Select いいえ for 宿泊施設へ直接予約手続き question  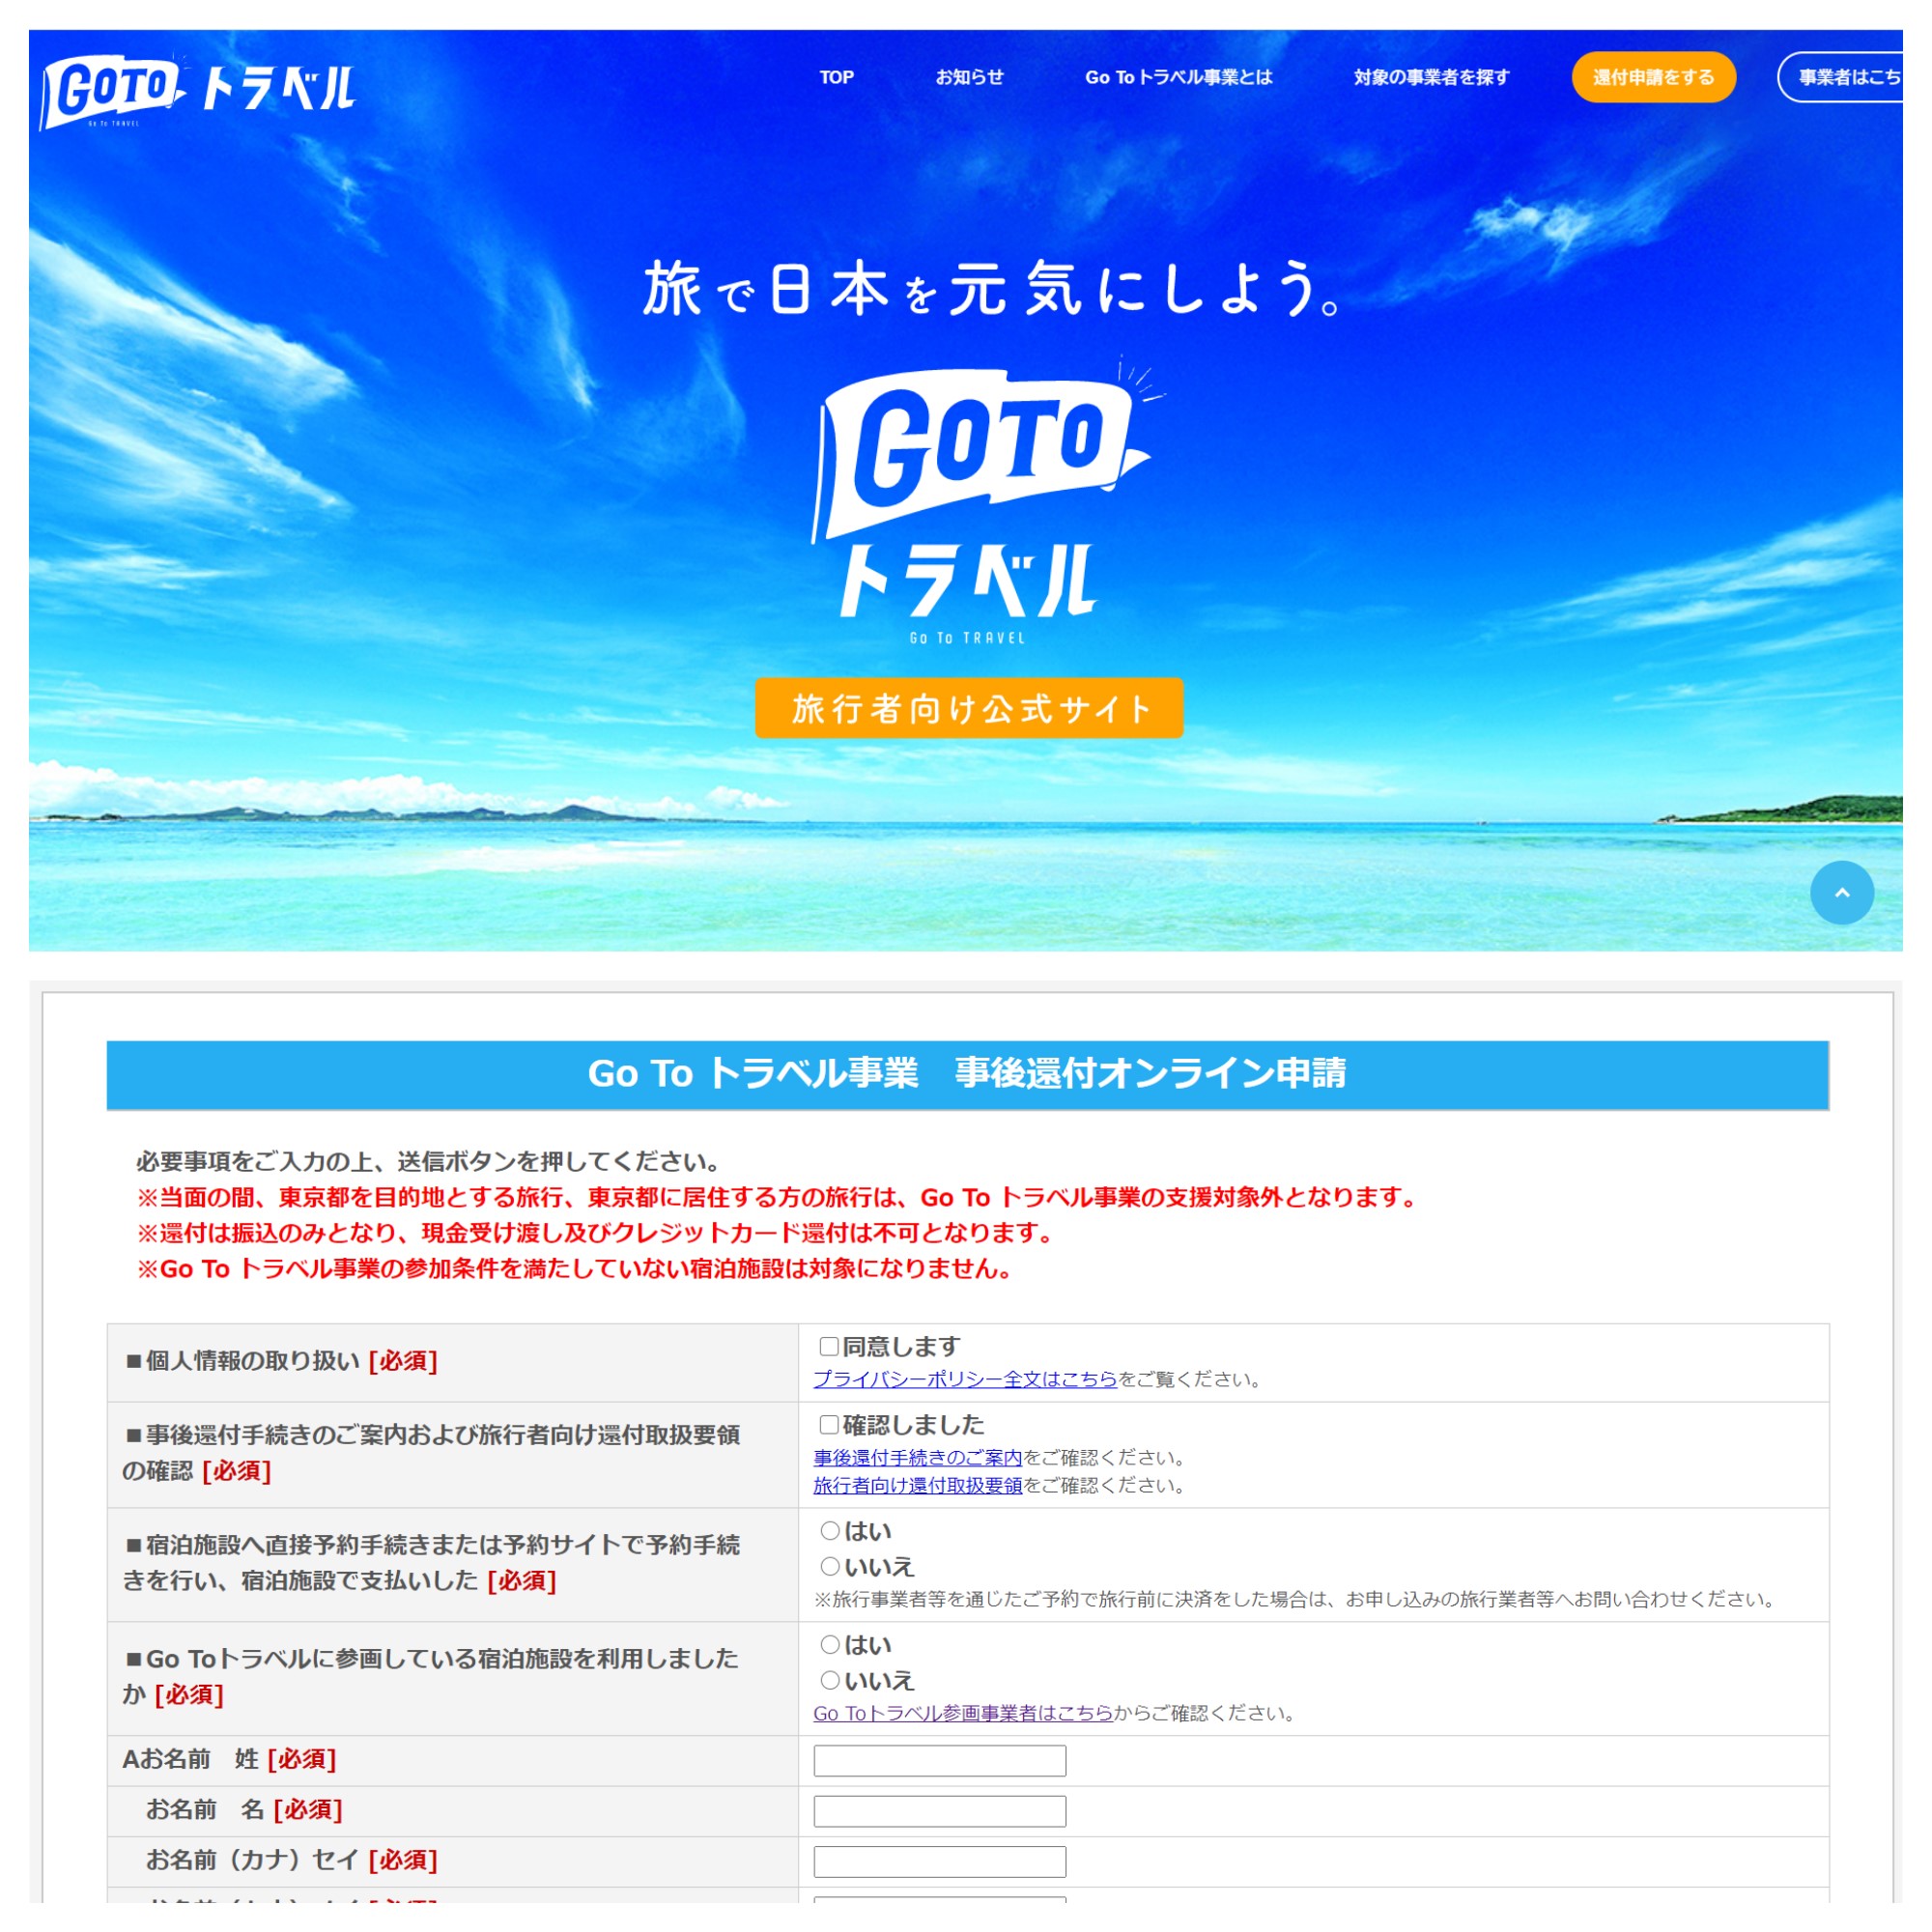(830, 1566)
